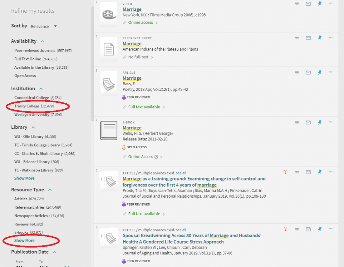Click the book thumbnail of Marriage e-book
Image resolution: width=344 pixels, height=267 pixels.
(x=109, y=130)
